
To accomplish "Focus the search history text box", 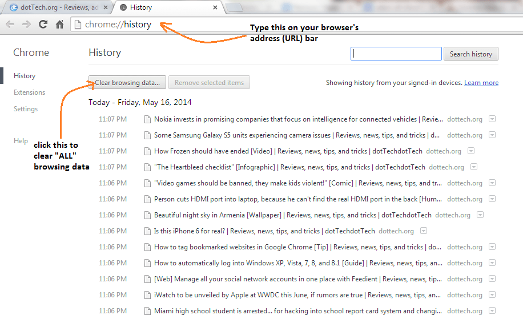I will click(396, 54).
